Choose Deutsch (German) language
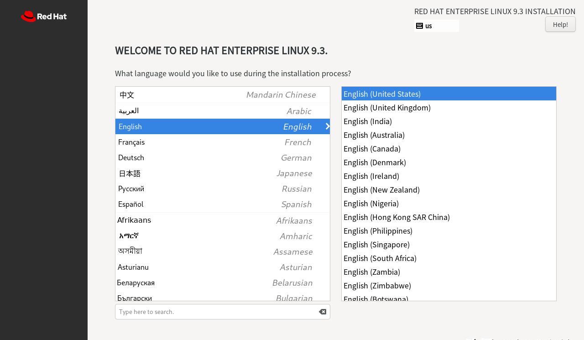 click(223, 157)
